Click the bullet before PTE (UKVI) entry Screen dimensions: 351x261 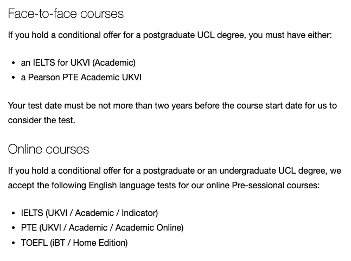click(14, 228)
